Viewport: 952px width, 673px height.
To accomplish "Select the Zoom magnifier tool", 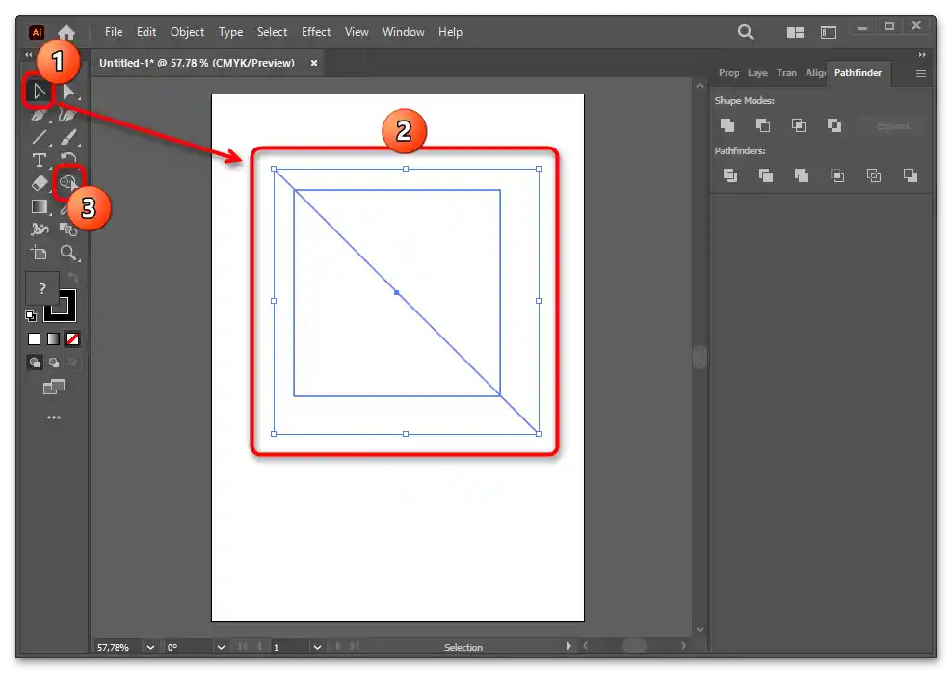I will (x=68, y=253).
